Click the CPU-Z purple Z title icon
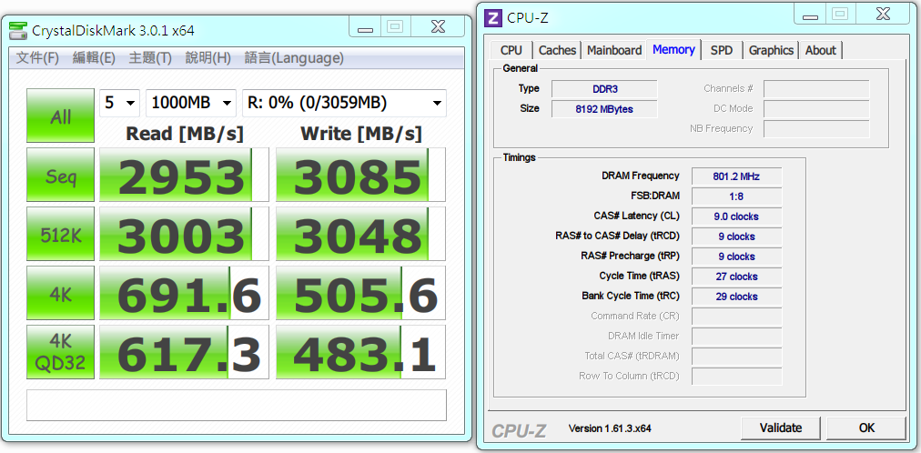This screenshot has width=921, height=453. click(492, 17)
